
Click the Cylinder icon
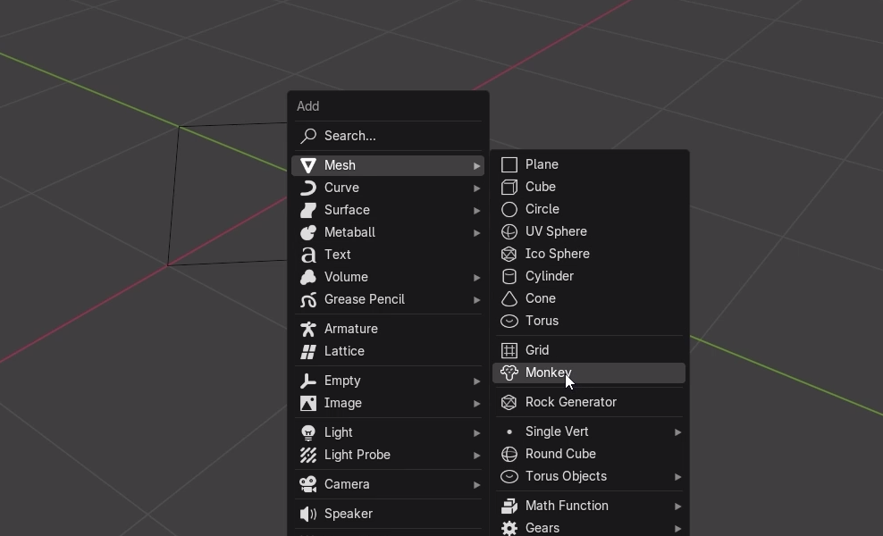509,276
